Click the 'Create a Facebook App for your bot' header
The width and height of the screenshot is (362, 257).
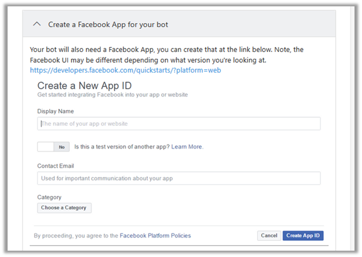(x=108, y=25)
